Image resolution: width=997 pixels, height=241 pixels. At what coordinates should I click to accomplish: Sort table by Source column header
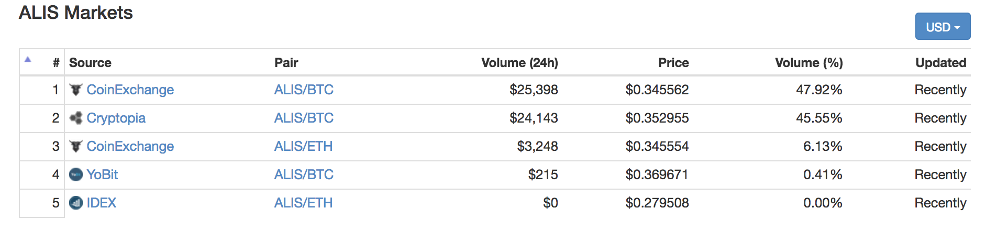click(x=90, y=63)
